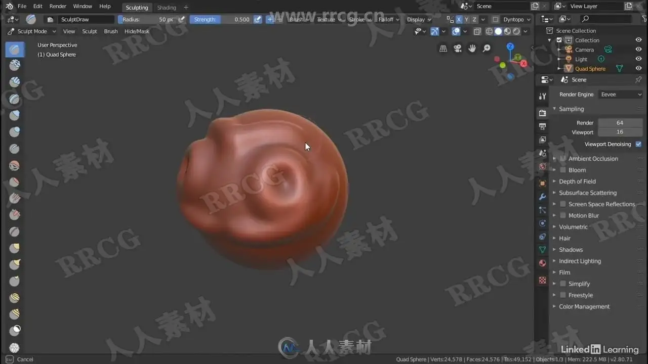Viewport: 648px width, 364px height.
Task: Switch to rendered viewport shading
Action: (516, 31)
